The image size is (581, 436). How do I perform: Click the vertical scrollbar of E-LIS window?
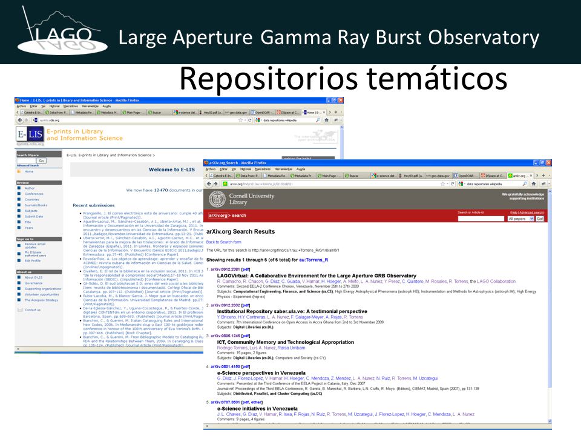[341, 143]
